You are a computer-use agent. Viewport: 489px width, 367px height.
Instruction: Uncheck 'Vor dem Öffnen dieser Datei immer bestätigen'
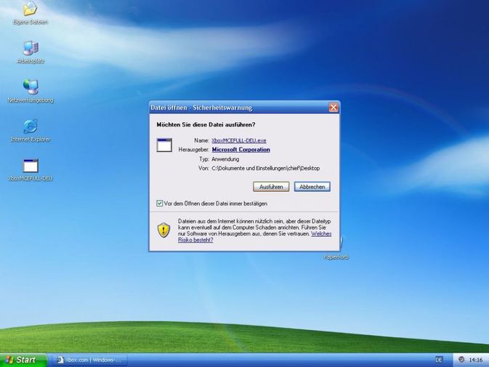coord(160,203)
